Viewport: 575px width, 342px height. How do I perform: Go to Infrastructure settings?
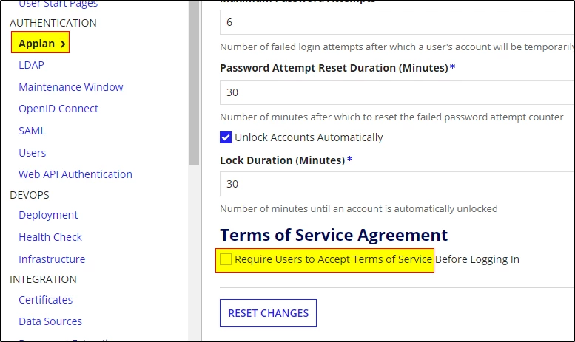tap(52, 259)
